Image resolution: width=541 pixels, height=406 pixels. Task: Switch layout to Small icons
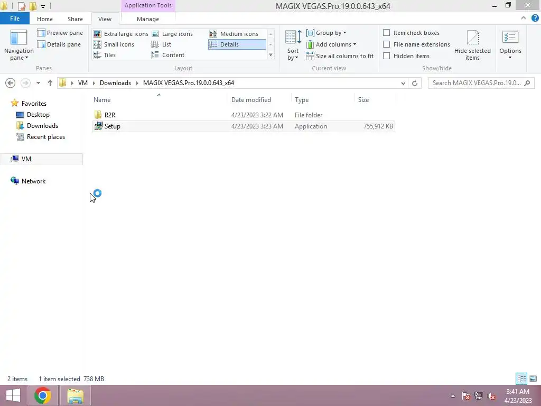click(114, 44)
